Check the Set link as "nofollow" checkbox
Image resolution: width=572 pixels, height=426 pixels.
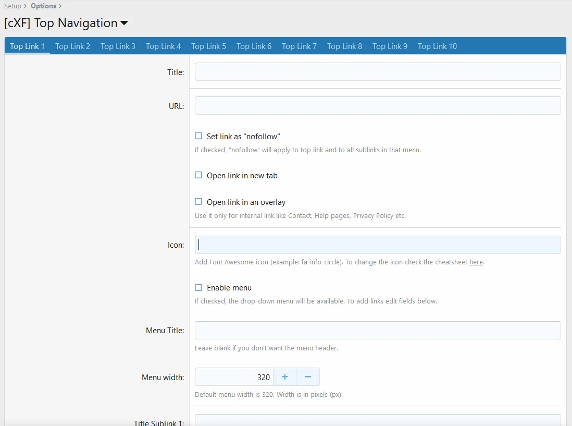tap(198, 136)
